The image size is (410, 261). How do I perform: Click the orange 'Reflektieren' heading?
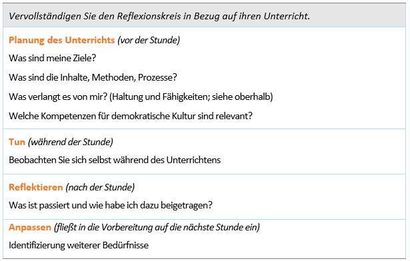tap(36, 187)
